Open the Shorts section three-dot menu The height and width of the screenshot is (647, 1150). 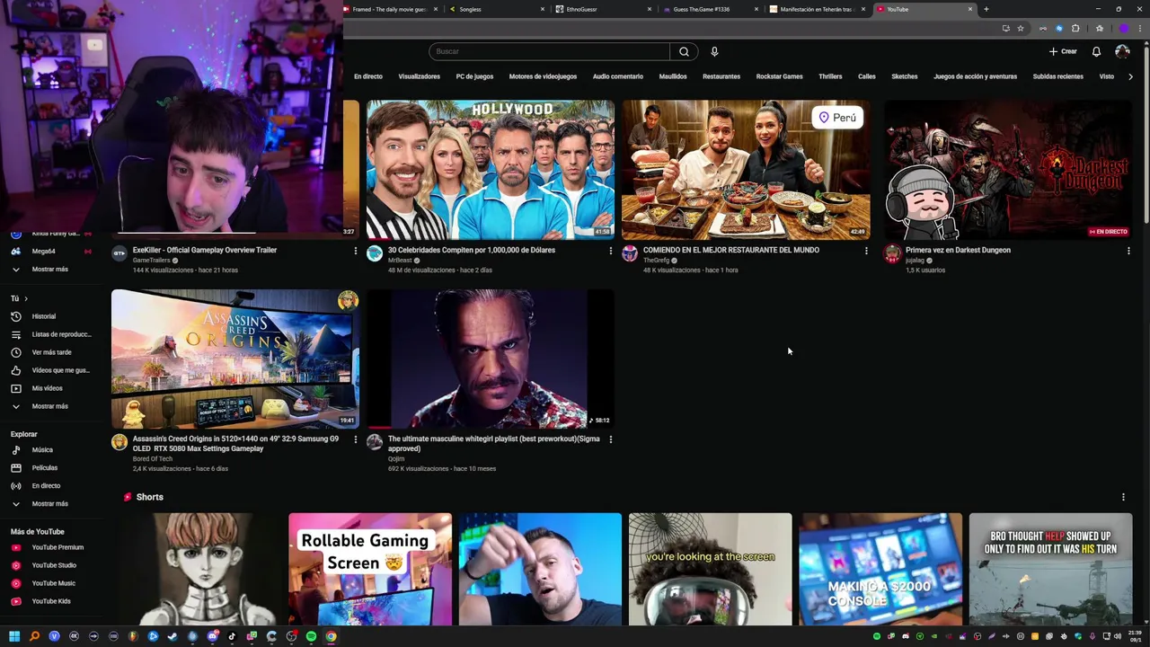point(1123,497)
